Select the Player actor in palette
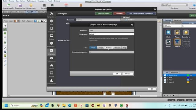 (x=177, y=32)
